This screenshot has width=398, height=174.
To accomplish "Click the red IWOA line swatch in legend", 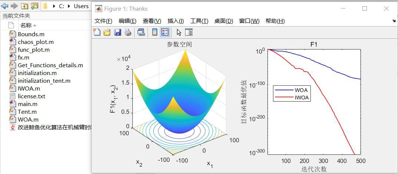I will (284, 98).
